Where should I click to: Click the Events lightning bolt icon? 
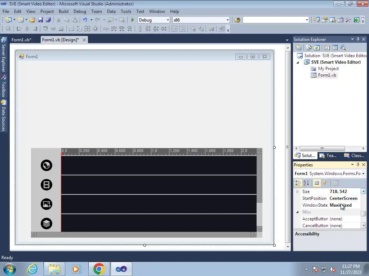325,183
